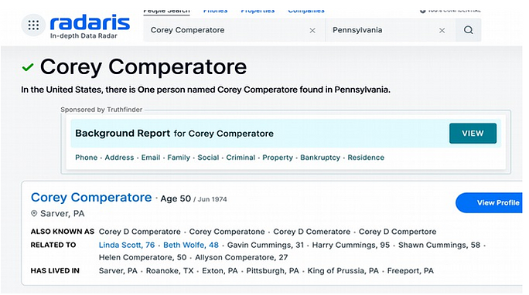Open the Corey Comperatore profile name link

(x=91, y=198)
